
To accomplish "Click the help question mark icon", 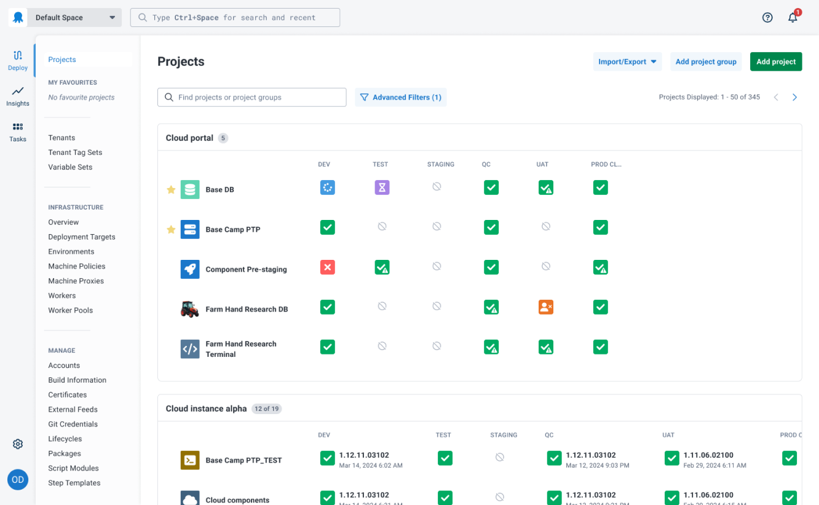I will click(767, 17).
